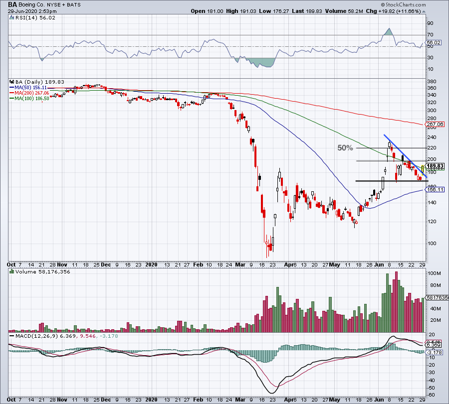This screenshot has height=404, width=449.
Task: Click the RSI(14) 56.02 panel label
Action: [35, 17]
